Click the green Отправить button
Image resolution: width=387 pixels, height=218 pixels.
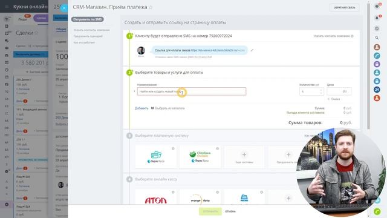(x=210, y=211)
